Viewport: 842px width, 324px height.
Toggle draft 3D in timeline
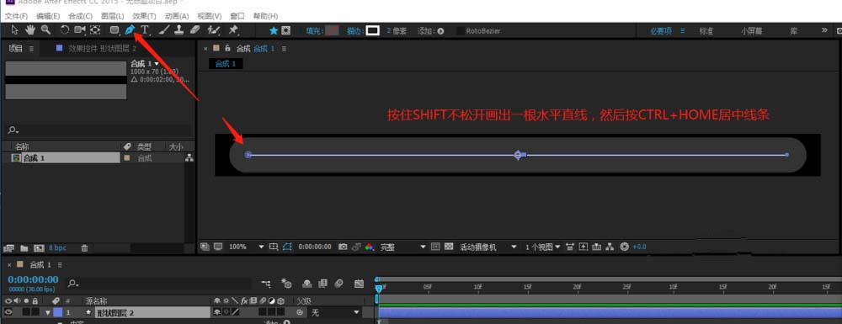point(287,283)
